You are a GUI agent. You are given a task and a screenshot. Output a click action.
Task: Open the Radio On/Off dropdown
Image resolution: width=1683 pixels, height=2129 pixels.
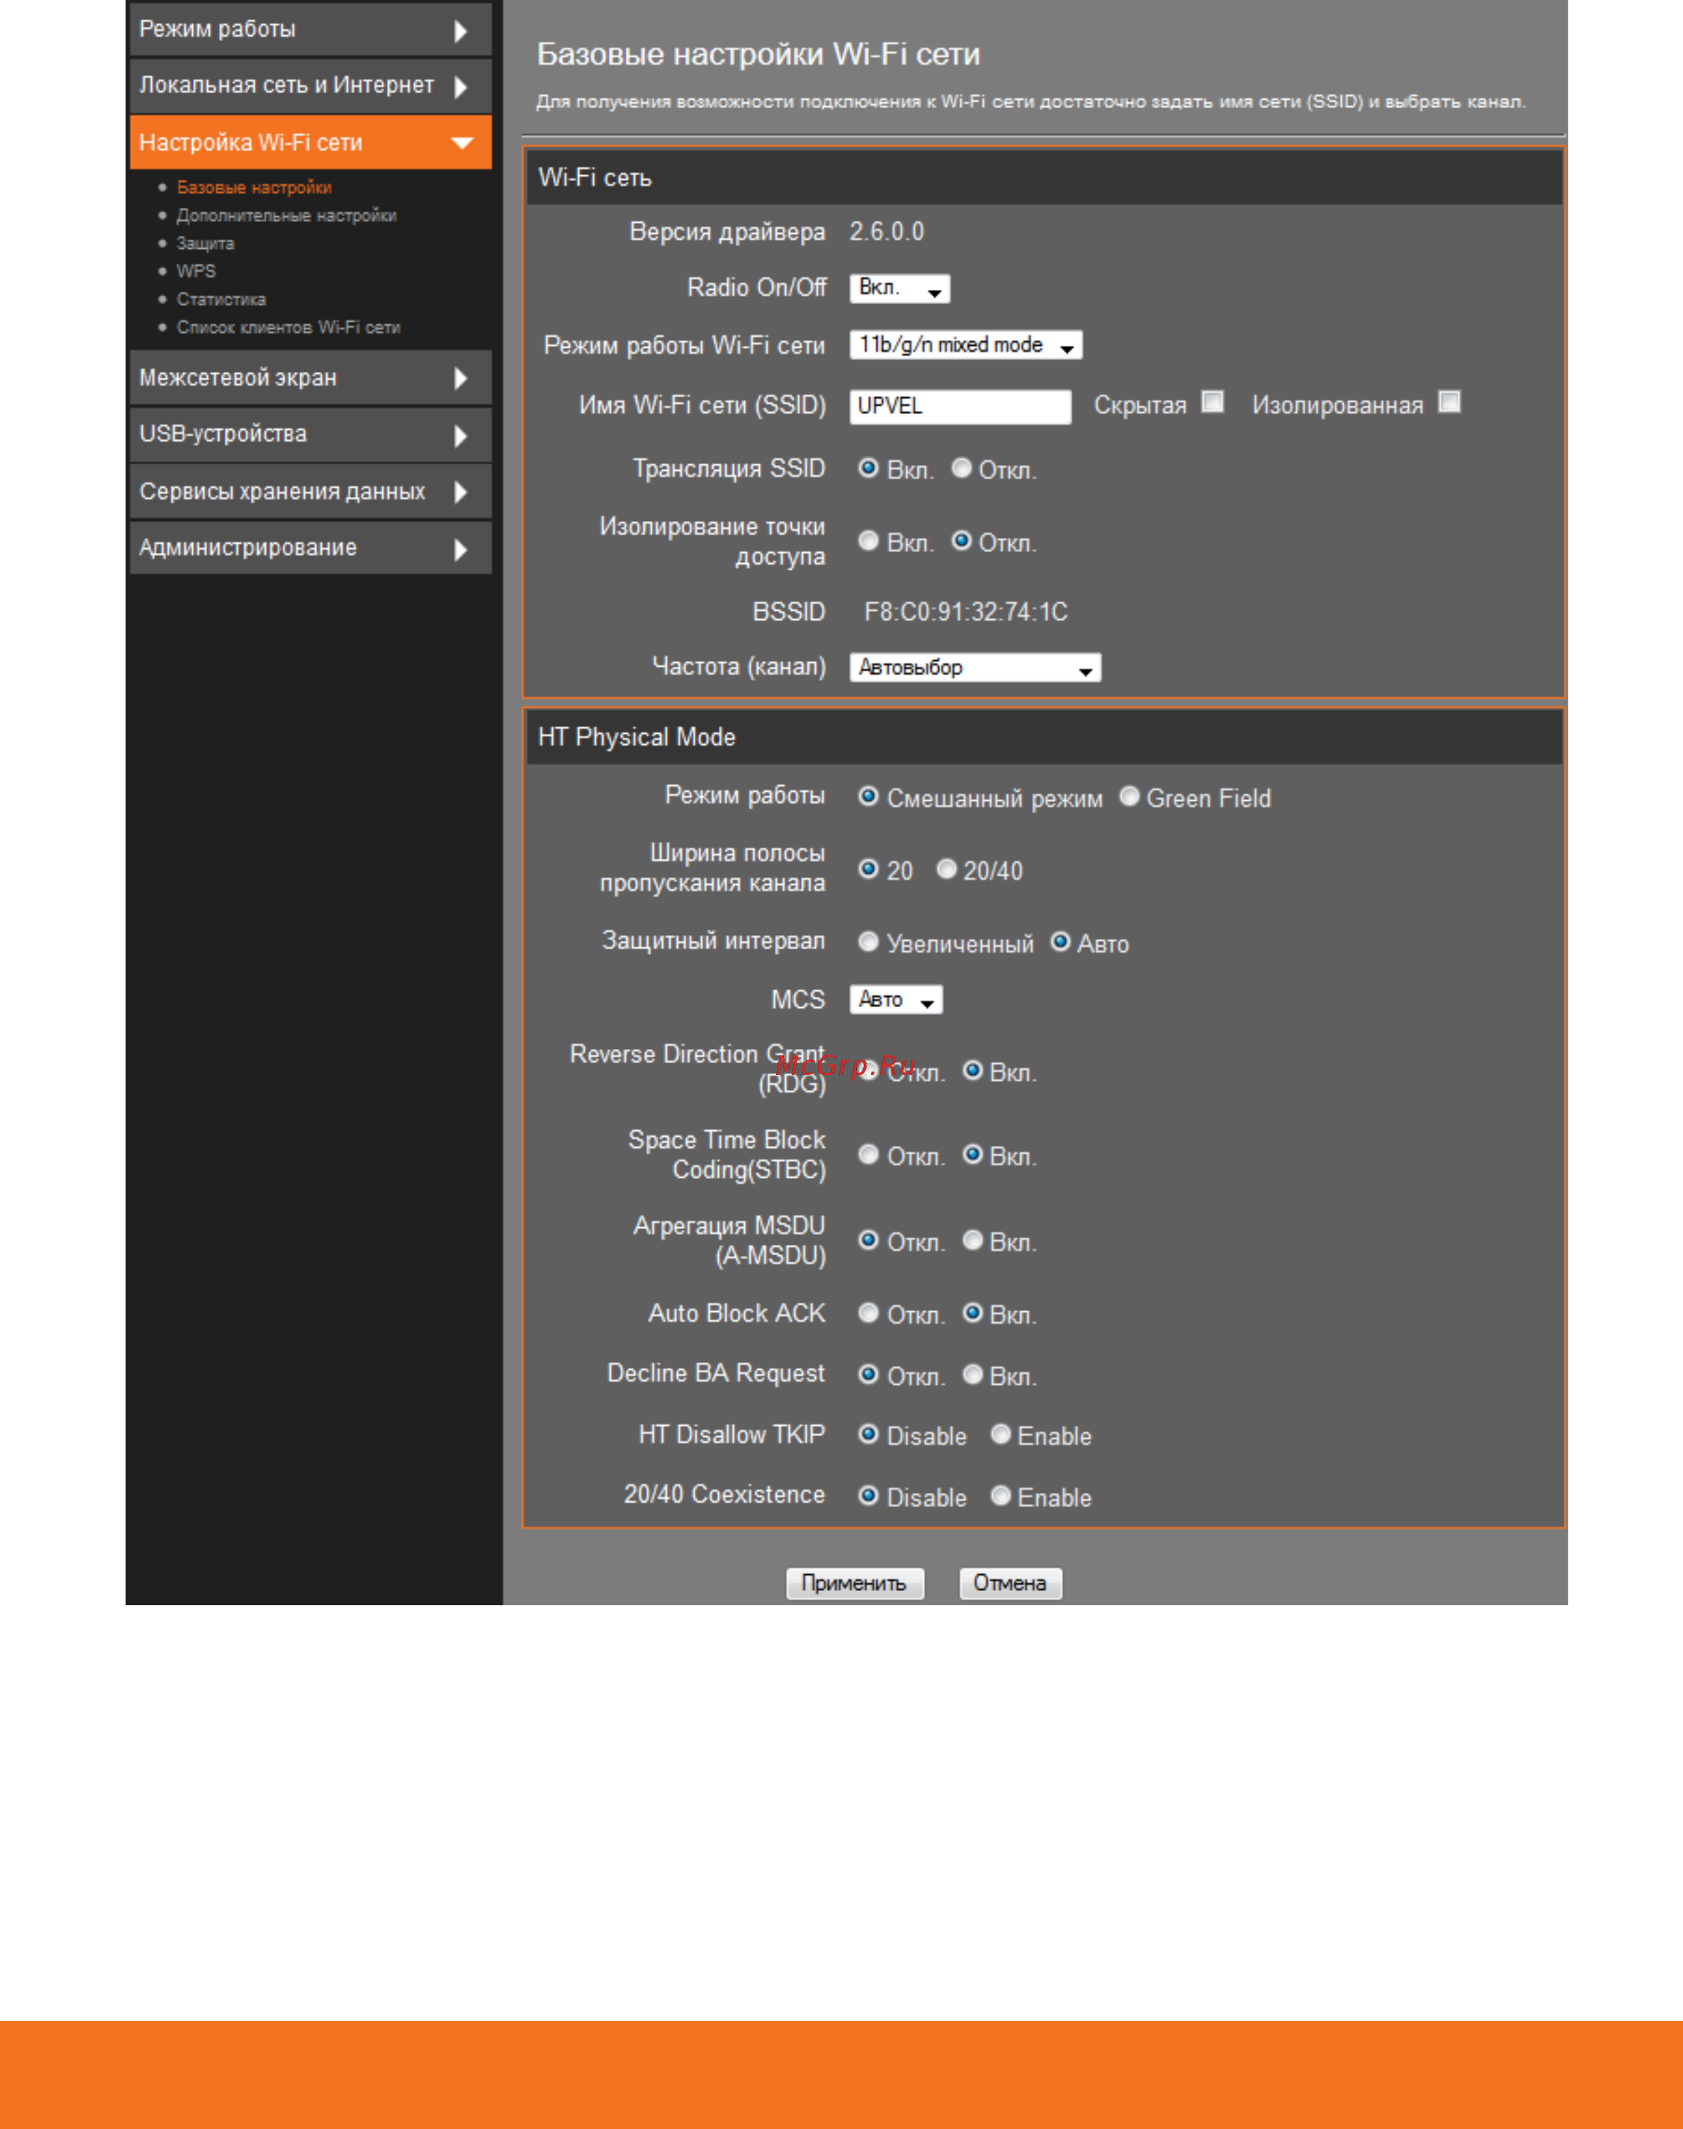coord(900,288)
